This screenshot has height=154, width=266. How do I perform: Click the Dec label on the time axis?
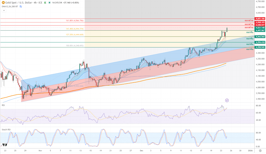tap(141, 150)
